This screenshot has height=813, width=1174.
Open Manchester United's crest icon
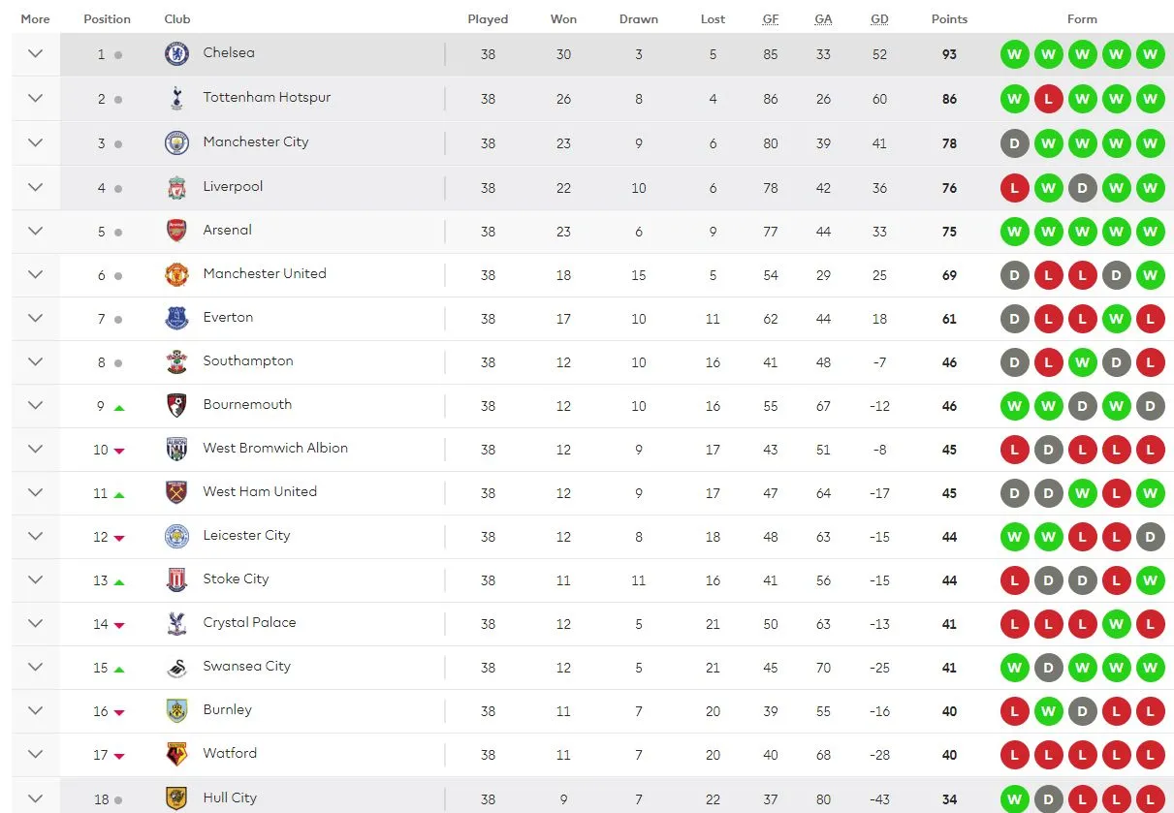[x=175, y=274]
